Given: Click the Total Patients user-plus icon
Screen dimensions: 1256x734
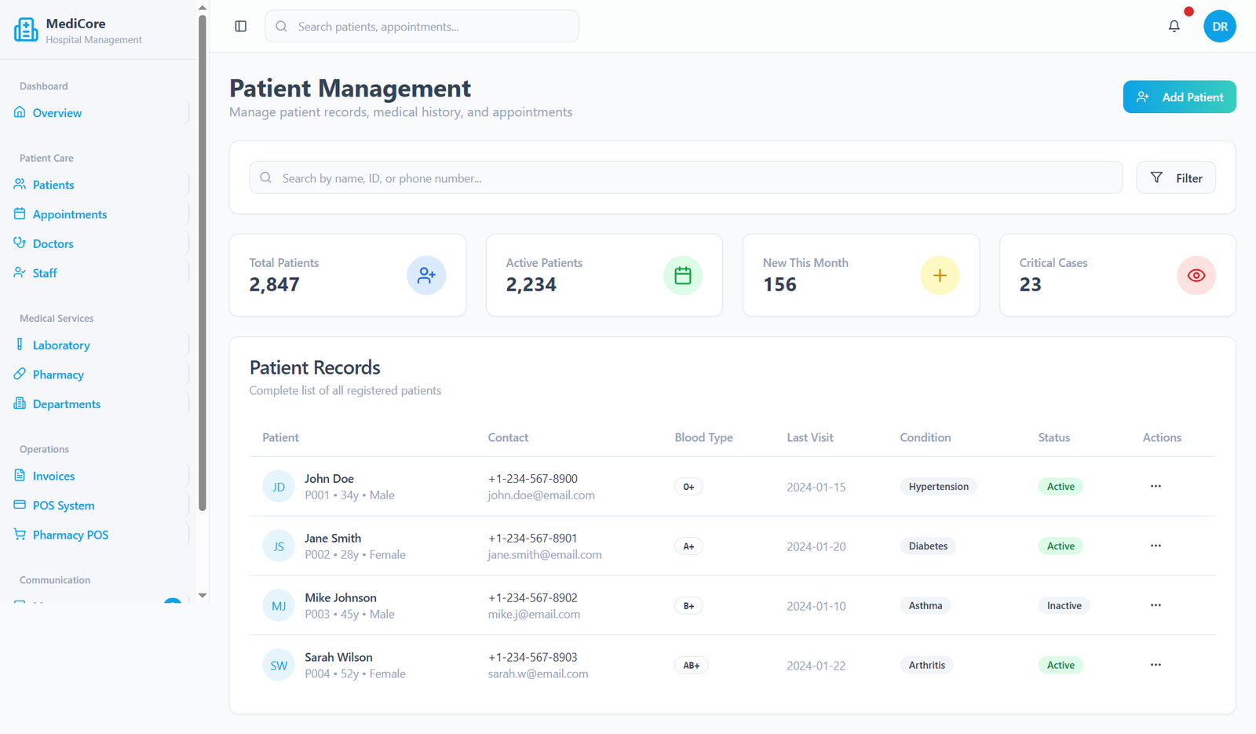Looking at the screenshot, I should click(x=426, y=276).
